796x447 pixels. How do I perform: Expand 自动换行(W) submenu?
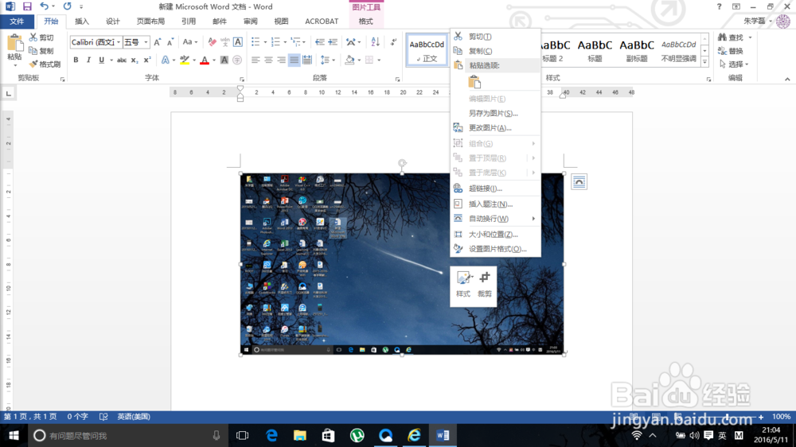coord(495,219)
